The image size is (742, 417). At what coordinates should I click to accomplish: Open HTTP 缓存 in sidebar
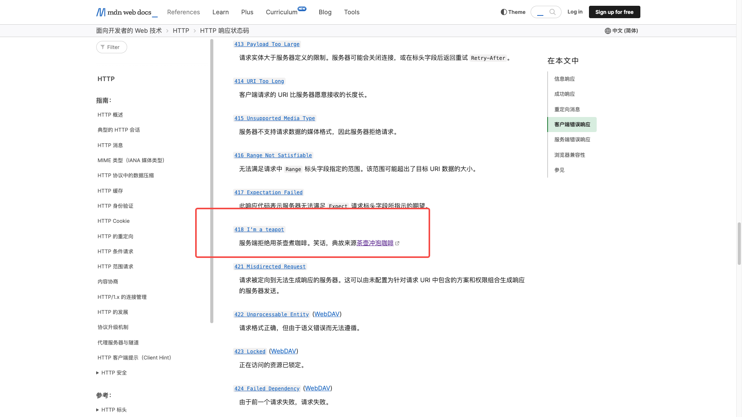pyautogui.click(x=111, y=191)
